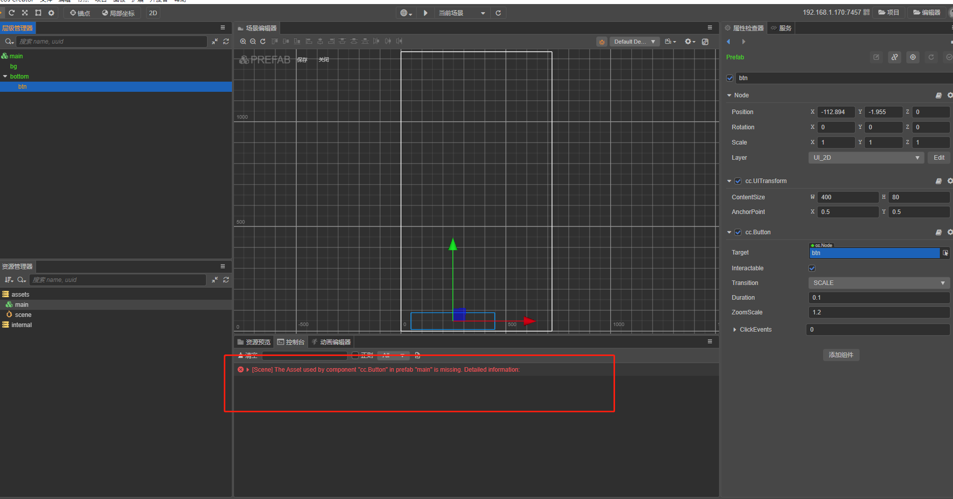Switch to the 层级管理器 hierarchy tab
This screenshot has height=499, width=953.
(17, 28)
